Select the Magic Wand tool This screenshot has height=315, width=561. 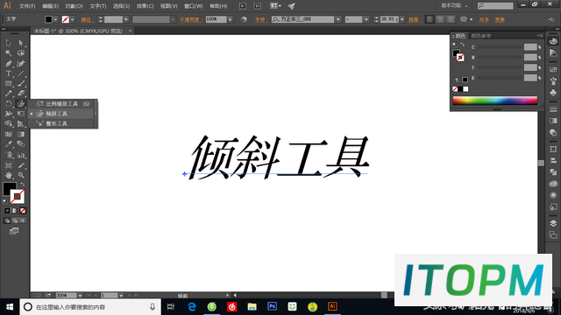pos(9,53)
